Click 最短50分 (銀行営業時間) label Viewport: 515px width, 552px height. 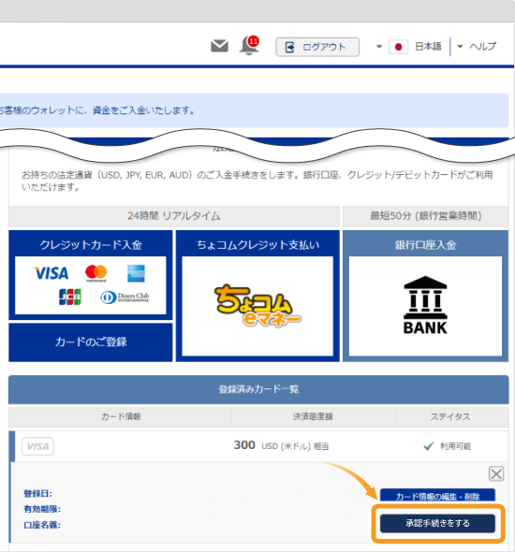pyautogui.click(x=425, y=216)
